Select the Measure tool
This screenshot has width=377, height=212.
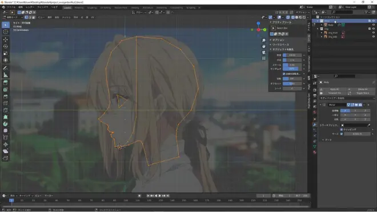(6, 75)
